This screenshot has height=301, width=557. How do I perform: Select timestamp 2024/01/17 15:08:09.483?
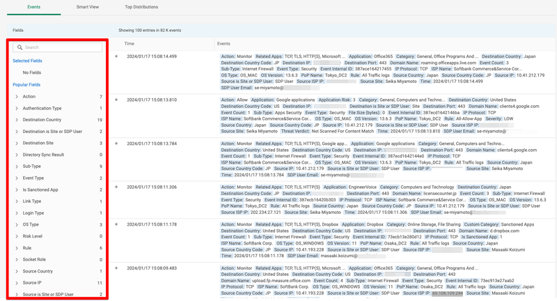[x=152, y=268]
